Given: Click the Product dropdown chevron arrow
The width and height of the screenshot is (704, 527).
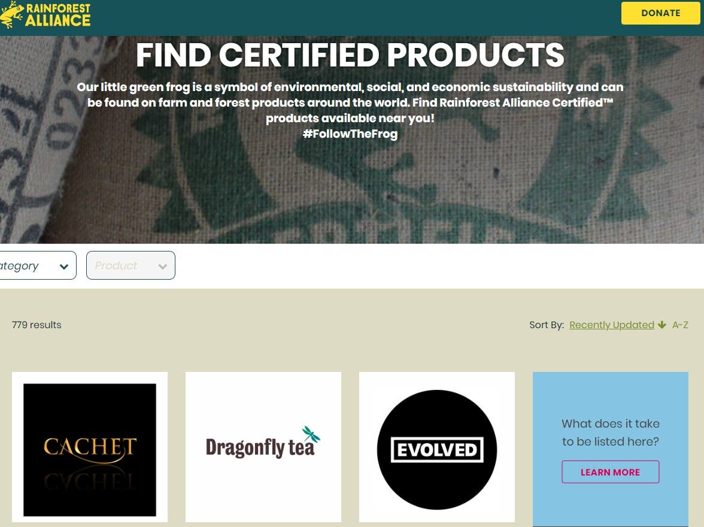Looking at the screenshot, I should [x=163, y=266].
